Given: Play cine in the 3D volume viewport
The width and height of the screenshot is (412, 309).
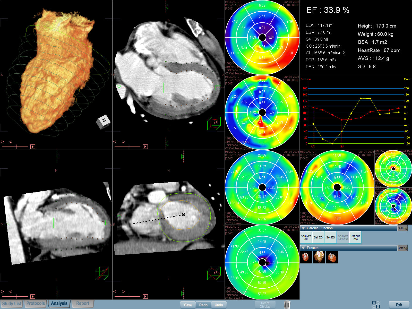Looking at the screenshot, I should pyautogui.click(x=33, y=147).
